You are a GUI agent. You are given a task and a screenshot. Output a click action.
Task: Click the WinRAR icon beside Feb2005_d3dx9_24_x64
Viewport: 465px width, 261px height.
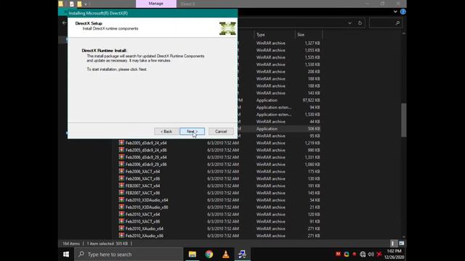point(121,143)
